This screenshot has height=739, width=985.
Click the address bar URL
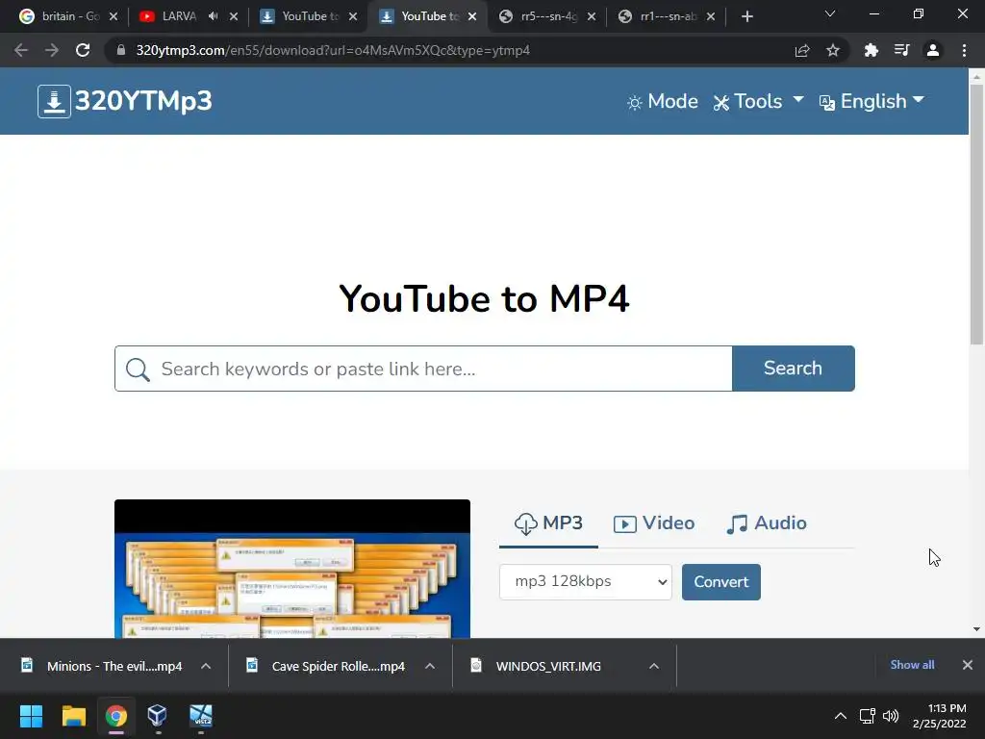[x=333, y=50]
